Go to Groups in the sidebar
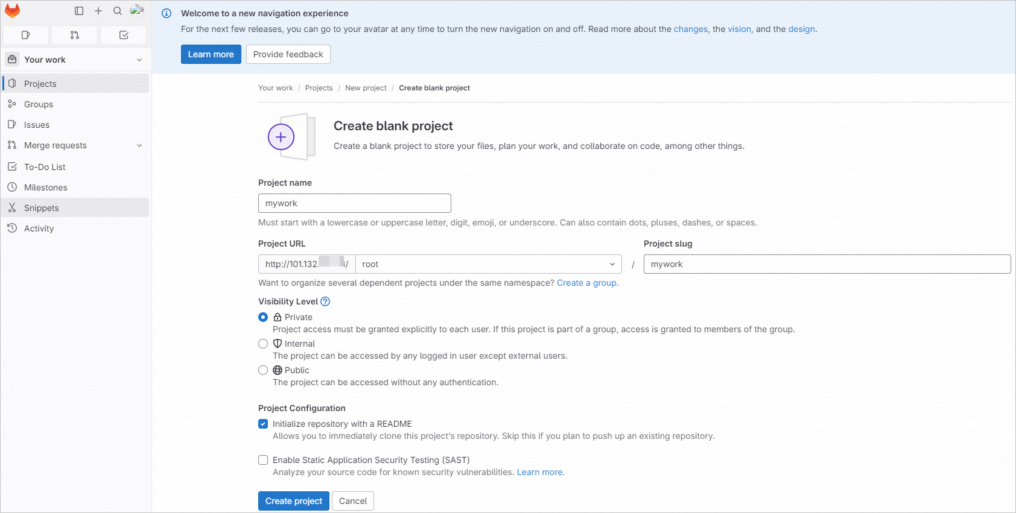The width and height of the screenshot is (1016, 513). point(39,104)
